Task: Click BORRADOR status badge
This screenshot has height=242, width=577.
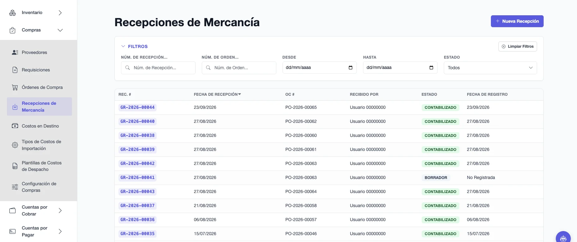Action: [436, 177]
